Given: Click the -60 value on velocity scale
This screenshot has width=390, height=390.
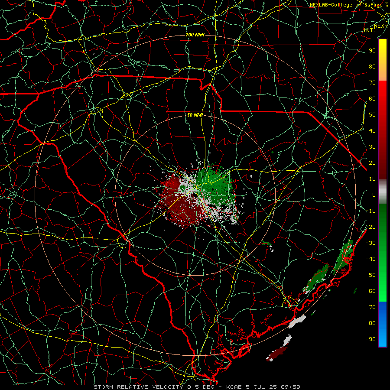Looking at the screenshot, I should [370, 291].
